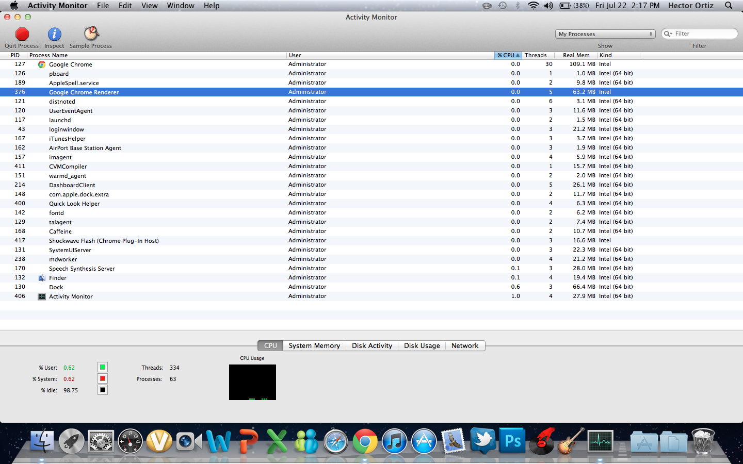Click the blue Inspect info icon

[54, 34]
